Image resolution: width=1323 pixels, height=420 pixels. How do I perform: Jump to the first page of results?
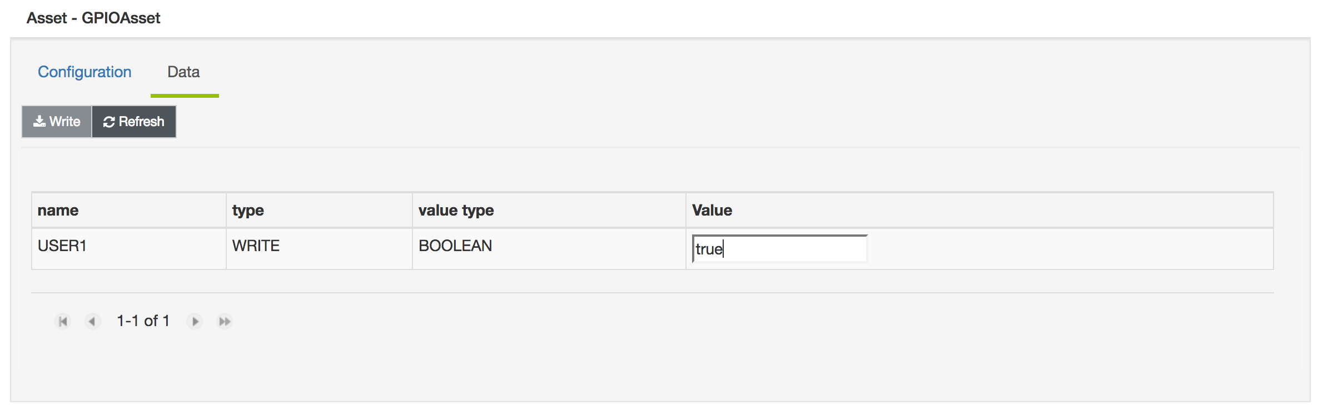tap(63, 321)
